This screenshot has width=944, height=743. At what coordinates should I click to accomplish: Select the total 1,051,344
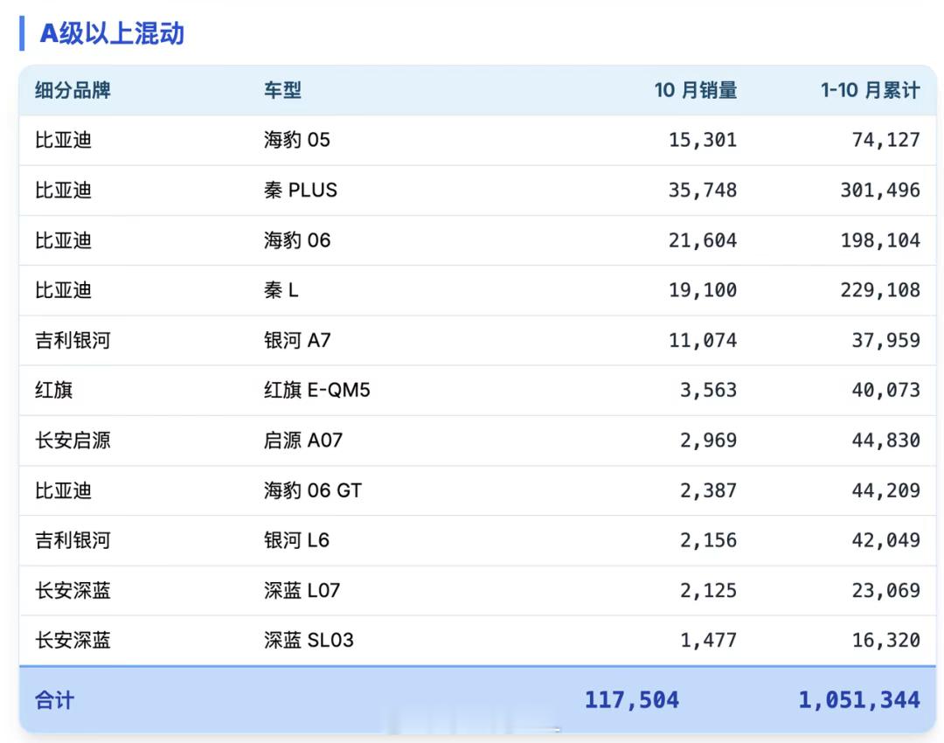859,700
